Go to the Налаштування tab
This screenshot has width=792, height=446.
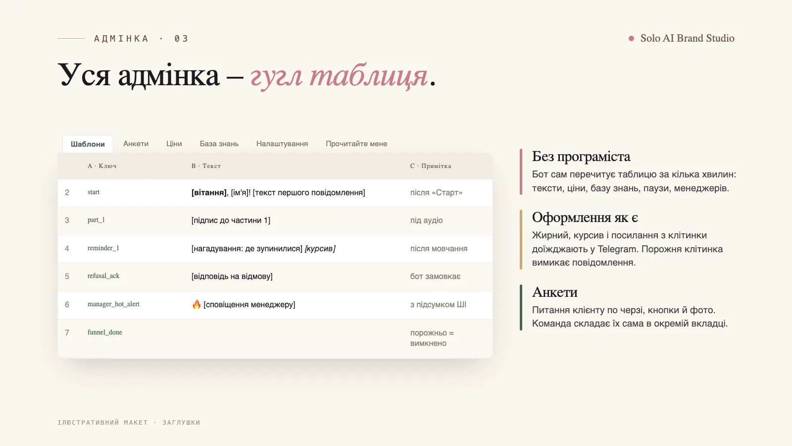(282, 144)
